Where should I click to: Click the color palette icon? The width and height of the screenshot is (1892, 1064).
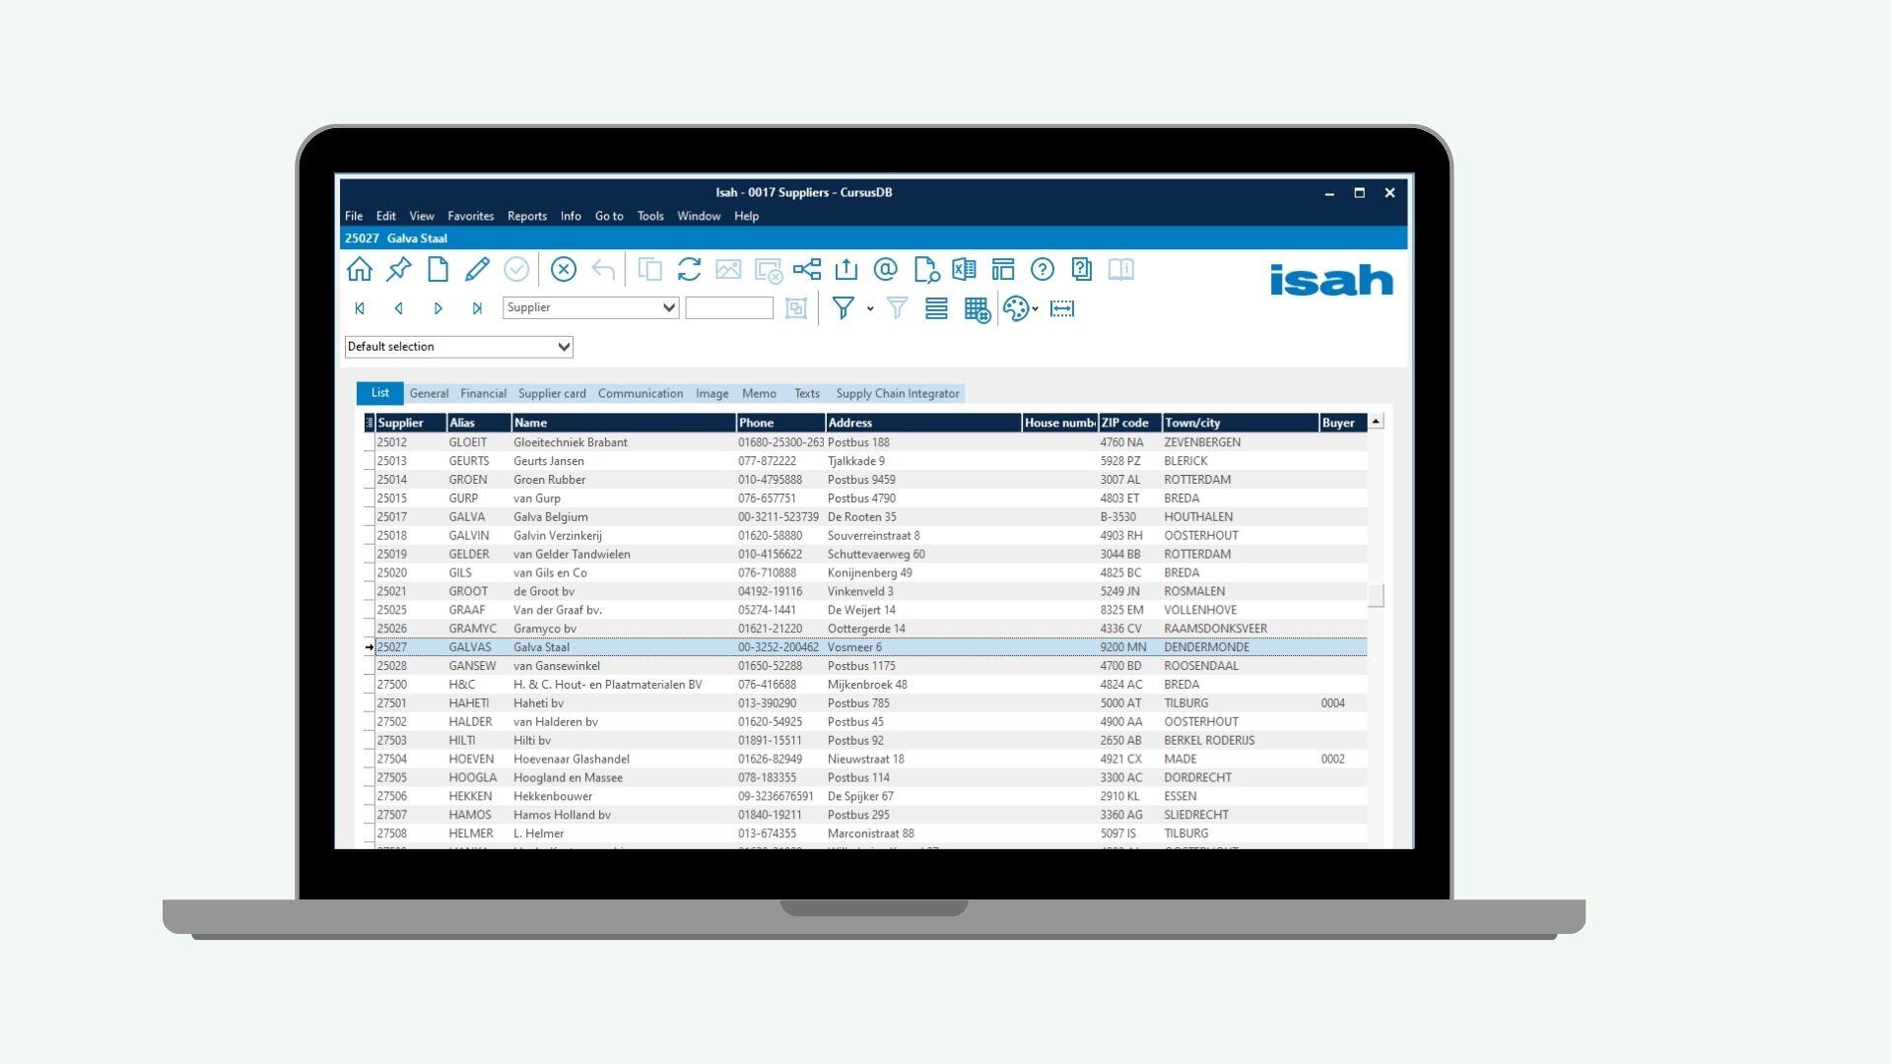(1015, 308)
